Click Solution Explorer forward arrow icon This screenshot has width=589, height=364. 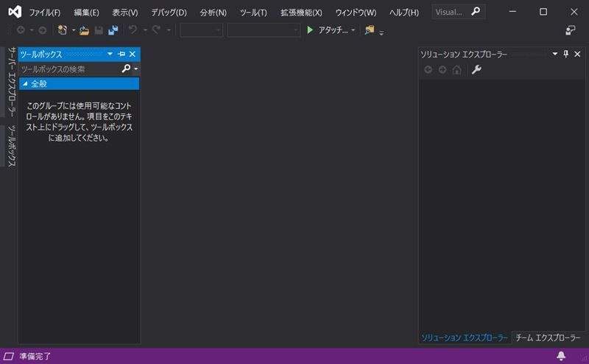[442, 69]
